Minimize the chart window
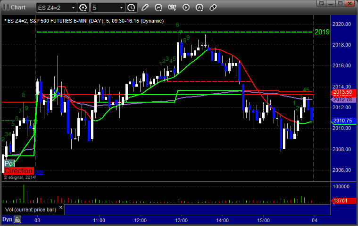Screen dimensions: 358x226 (x=331, y=3)
